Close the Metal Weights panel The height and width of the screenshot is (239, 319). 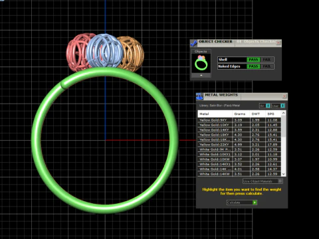point(284,96)
